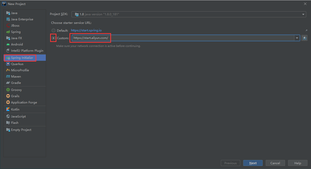Click the Project SDK version text
The height and width of the screenshot is (169, 311).
coord(99,14)
